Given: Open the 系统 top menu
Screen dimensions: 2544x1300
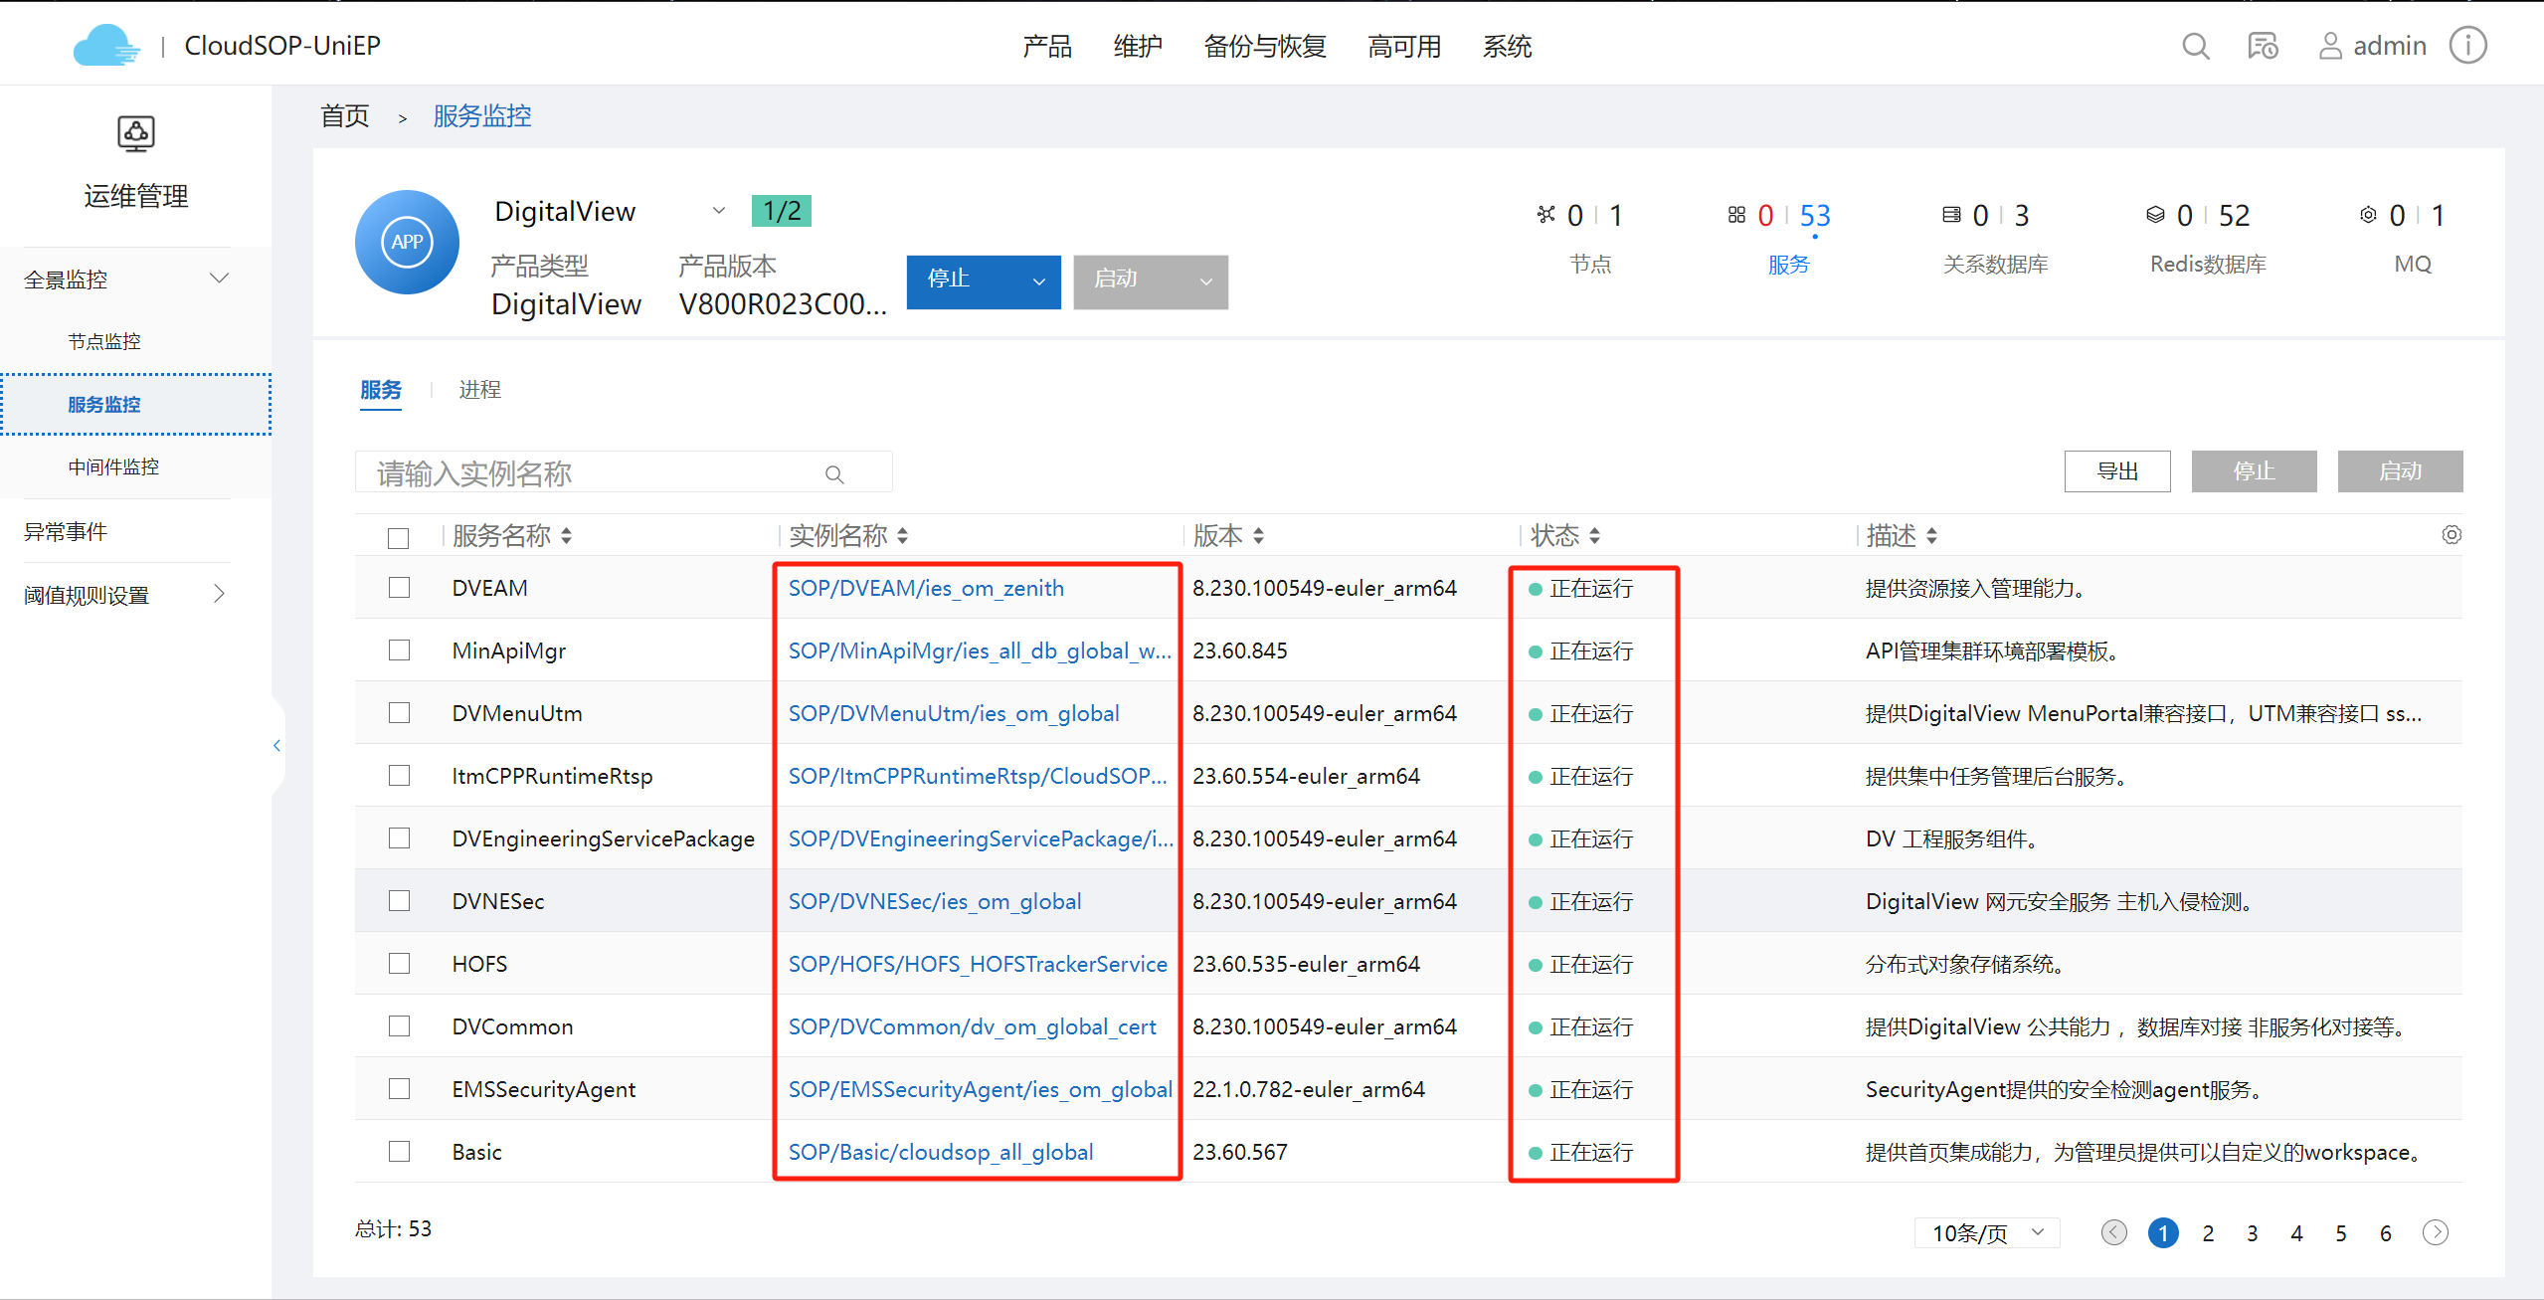Looking at the screenshot, I should point(1507,47).
